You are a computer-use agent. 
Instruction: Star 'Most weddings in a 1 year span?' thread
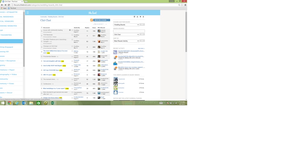72,88
